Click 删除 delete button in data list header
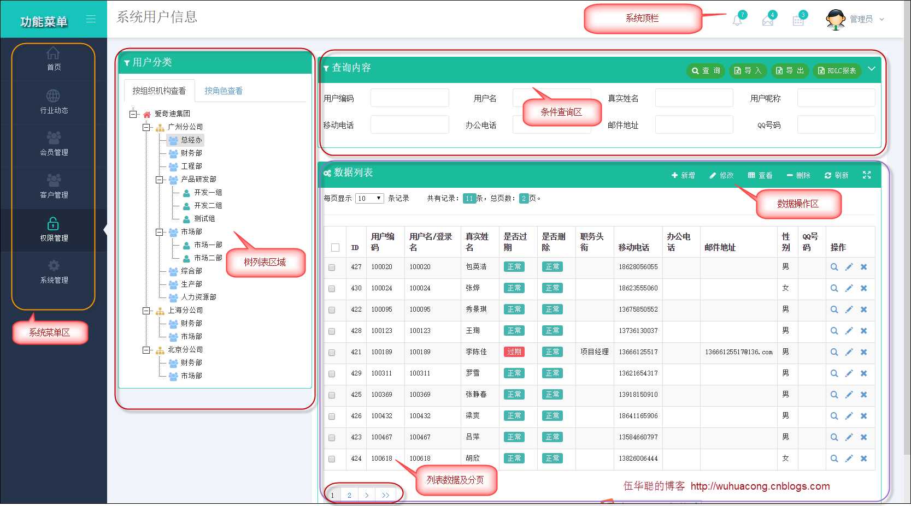The width and height of the screenshot is (911, 506). pyautogui.click(x=798, y=175)
